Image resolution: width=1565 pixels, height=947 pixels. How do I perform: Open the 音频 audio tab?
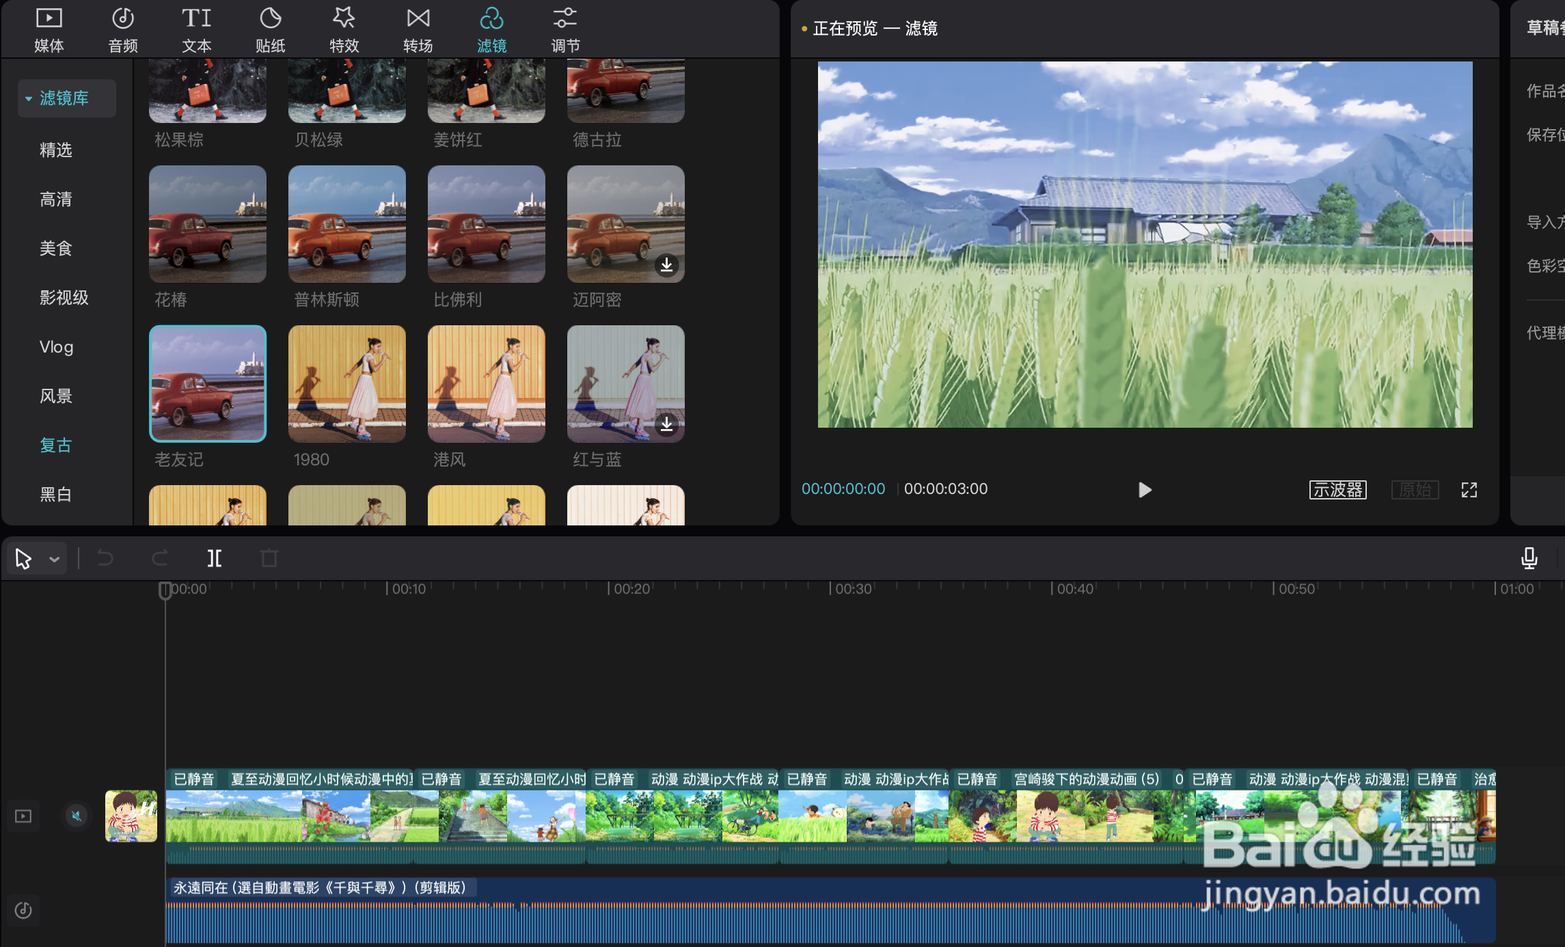pos(123,30)
